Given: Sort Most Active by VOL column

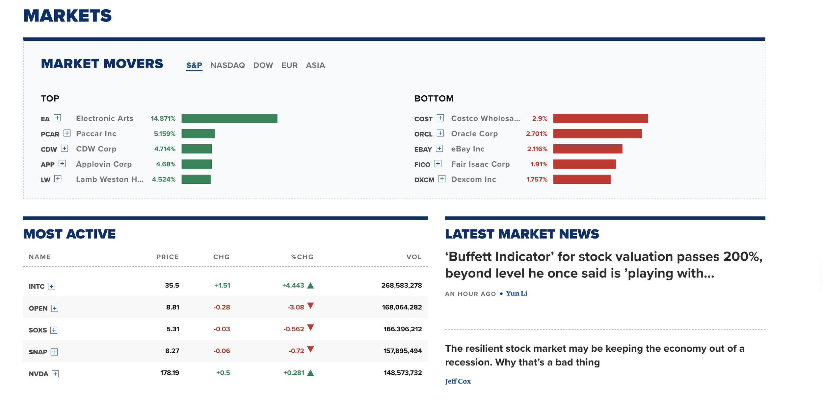Looking at the screenshot, I should pos(413,257).
